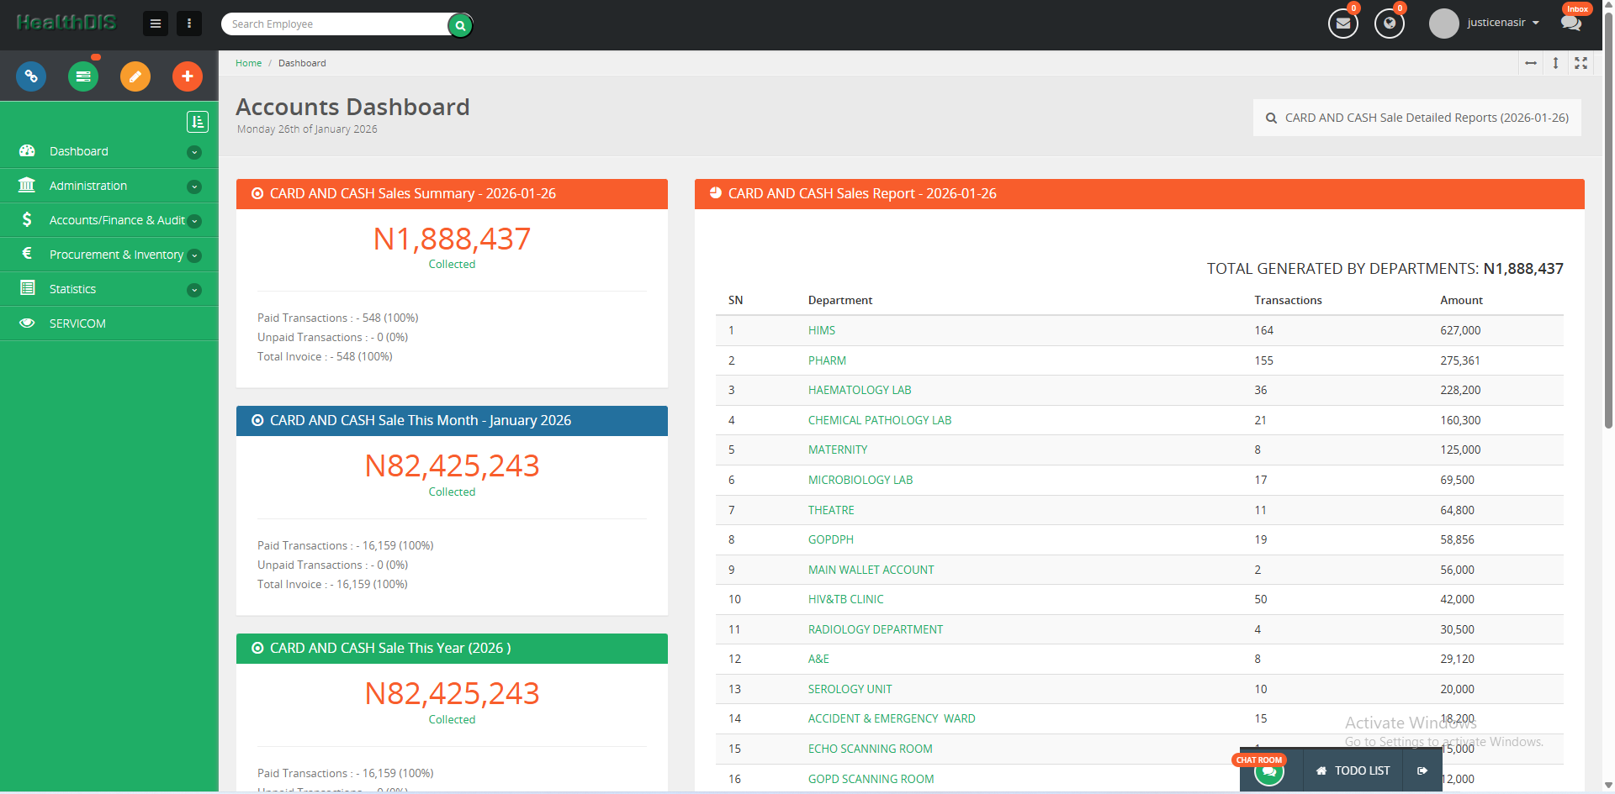Image resolution: width=1615 pixels, height=794 pixels.
Task: Open the HAEMATOLOGY LAB department link
Action: (x=859, y=390)
